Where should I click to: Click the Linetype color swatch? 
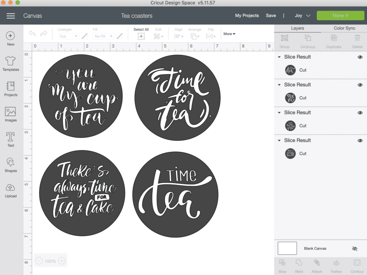click(84, 36)
